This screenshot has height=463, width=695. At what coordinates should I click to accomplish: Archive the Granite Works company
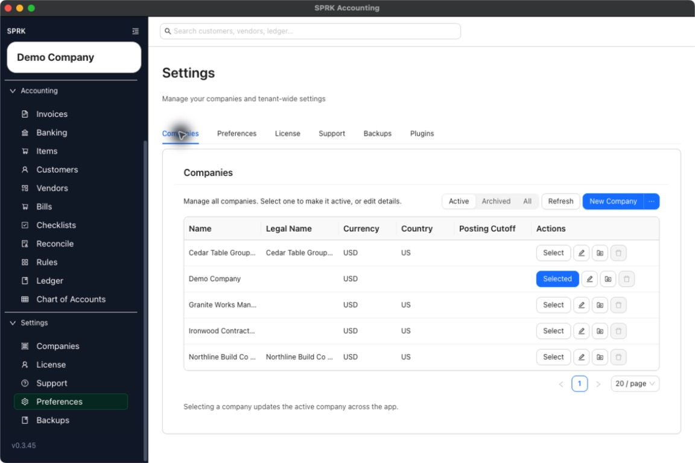coord(600,305)
